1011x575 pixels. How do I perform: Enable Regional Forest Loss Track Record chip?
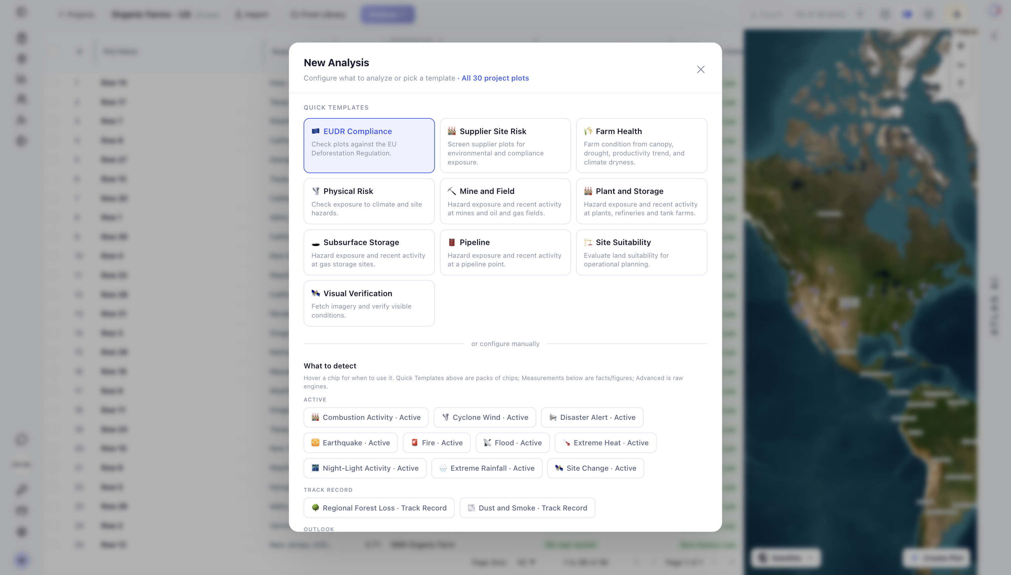coord(379,508)
